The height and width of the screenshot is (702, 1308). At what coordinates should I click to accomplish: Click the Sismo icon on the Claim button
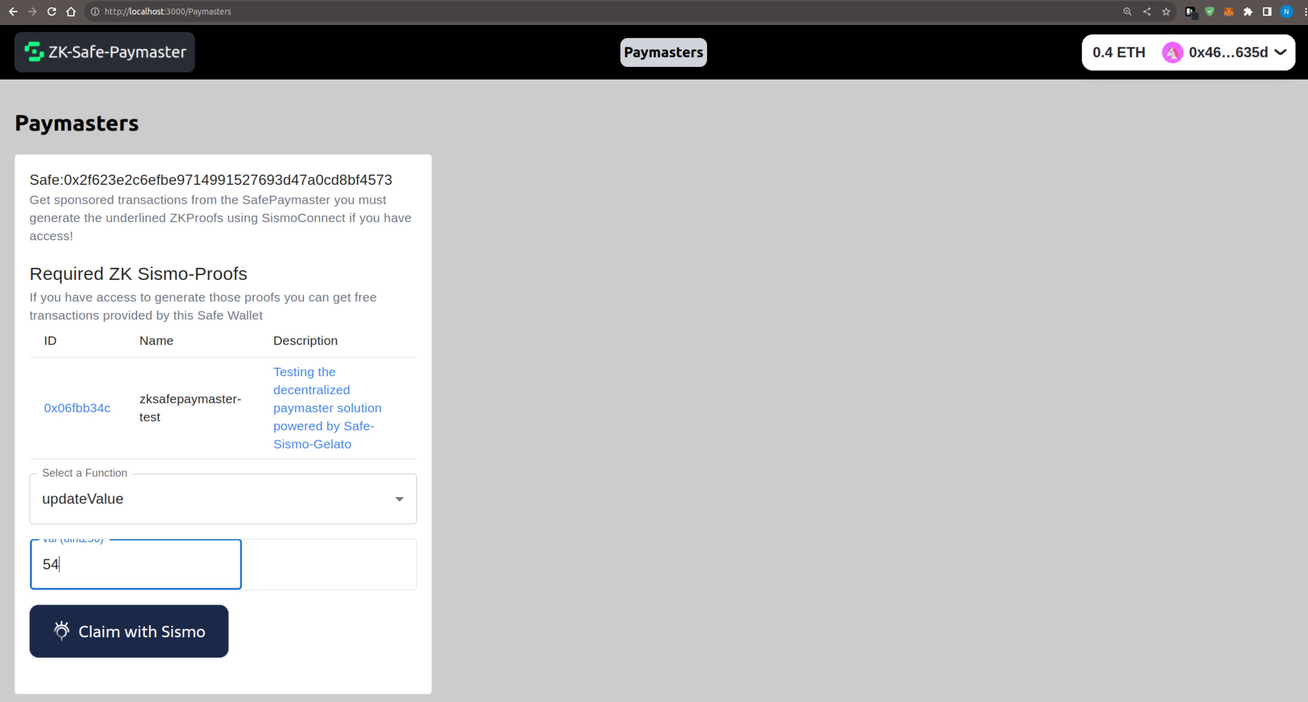pos(61,631)
